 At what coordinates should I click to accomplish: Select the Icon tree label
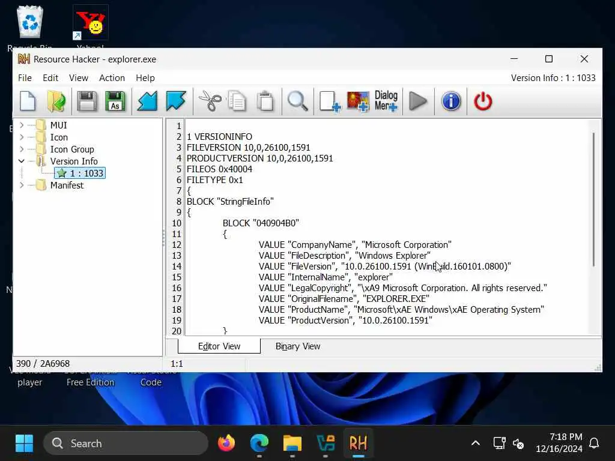pyautogui.click(x=59, y=137)
